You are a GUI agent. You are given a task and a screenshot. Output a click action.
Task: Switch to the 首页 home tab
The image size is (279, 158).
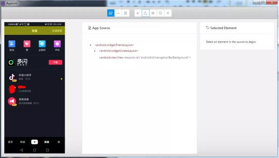click(x=10, y=142)
